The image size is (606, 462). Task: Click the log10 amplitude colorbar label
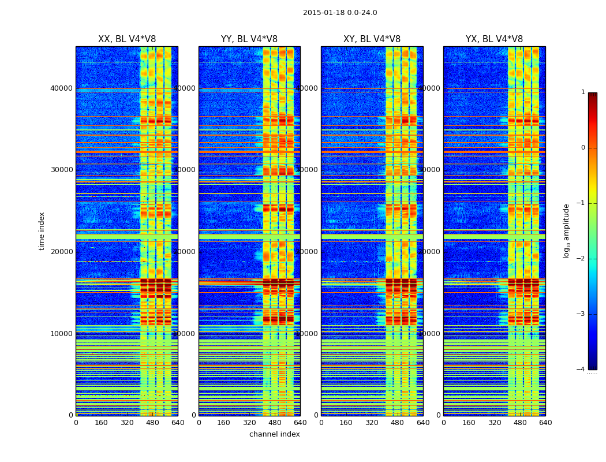coord(567,231)
